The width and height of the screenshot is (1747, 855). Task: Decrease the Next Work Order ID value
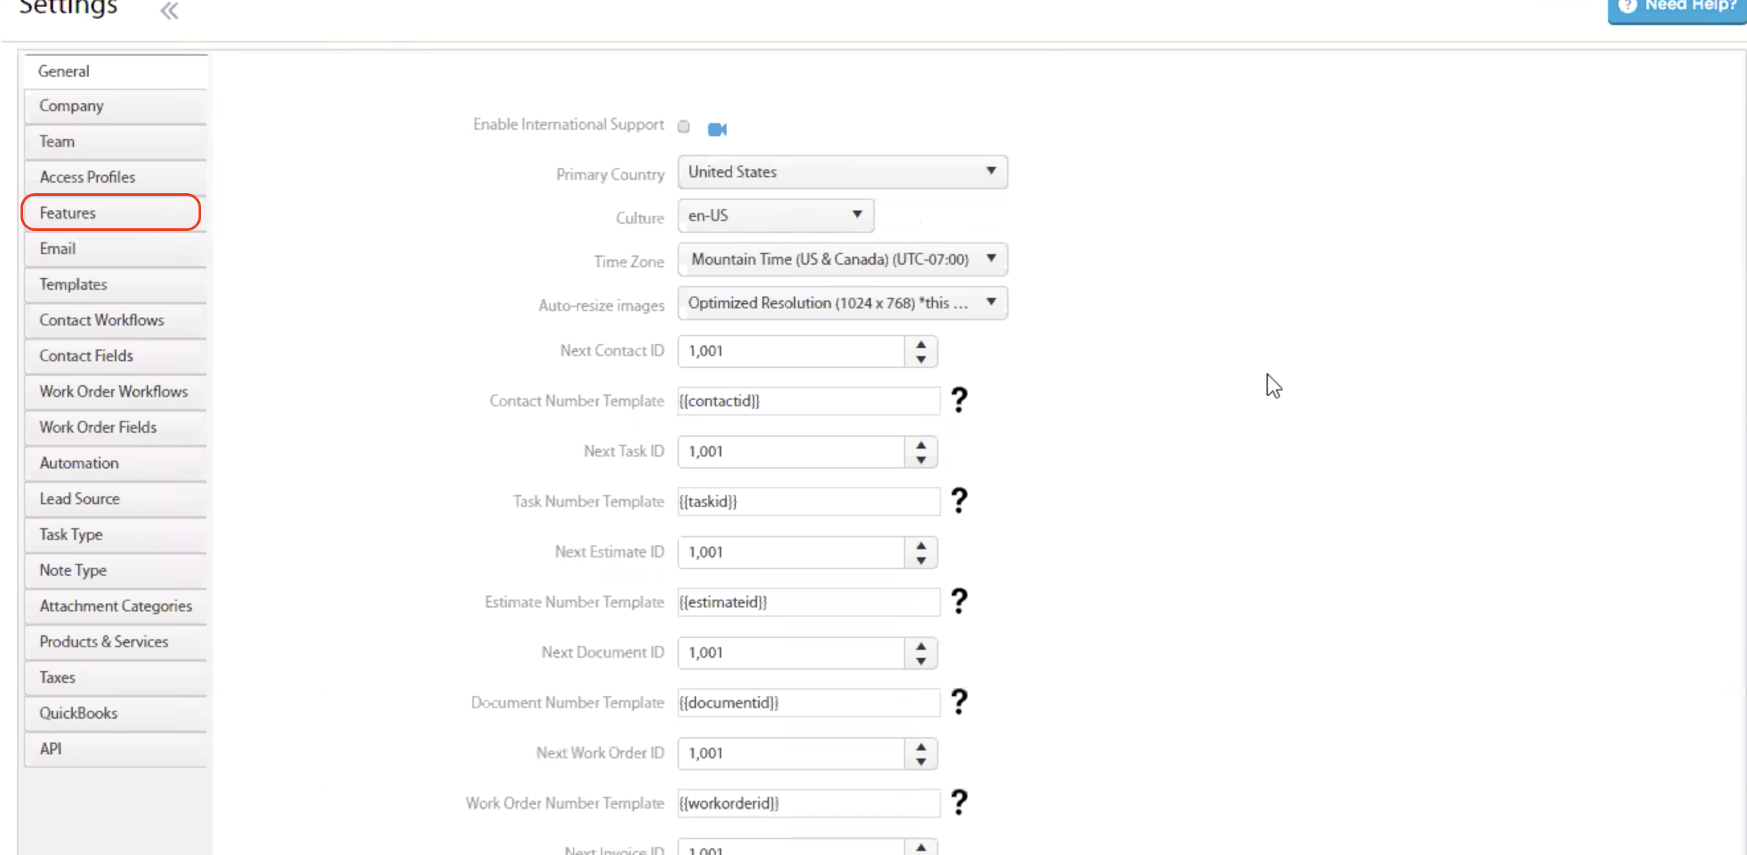tap(920, 761)
